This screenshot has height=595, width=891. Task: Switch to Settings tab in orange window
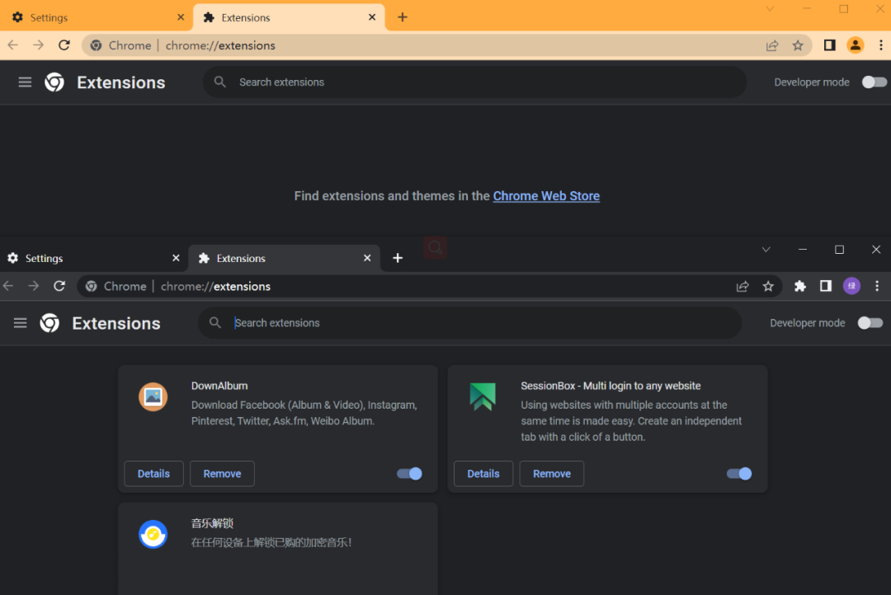(x=96, y=17)
